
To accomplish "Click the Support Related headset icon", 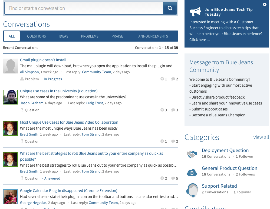I will click(x=192, y=190).
